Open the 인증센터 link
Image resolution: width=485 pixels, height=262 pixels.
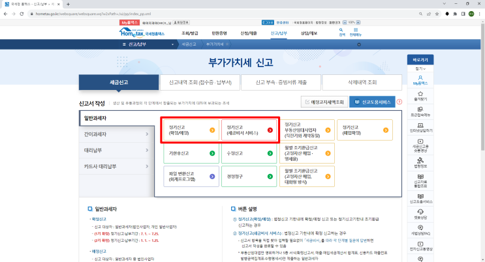283,23
